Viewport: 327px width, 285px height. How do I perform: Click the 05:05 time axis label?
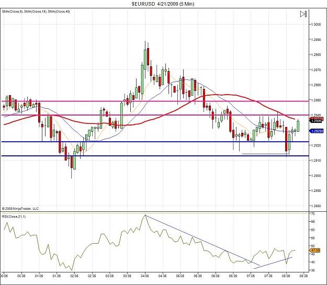point(180,276)
